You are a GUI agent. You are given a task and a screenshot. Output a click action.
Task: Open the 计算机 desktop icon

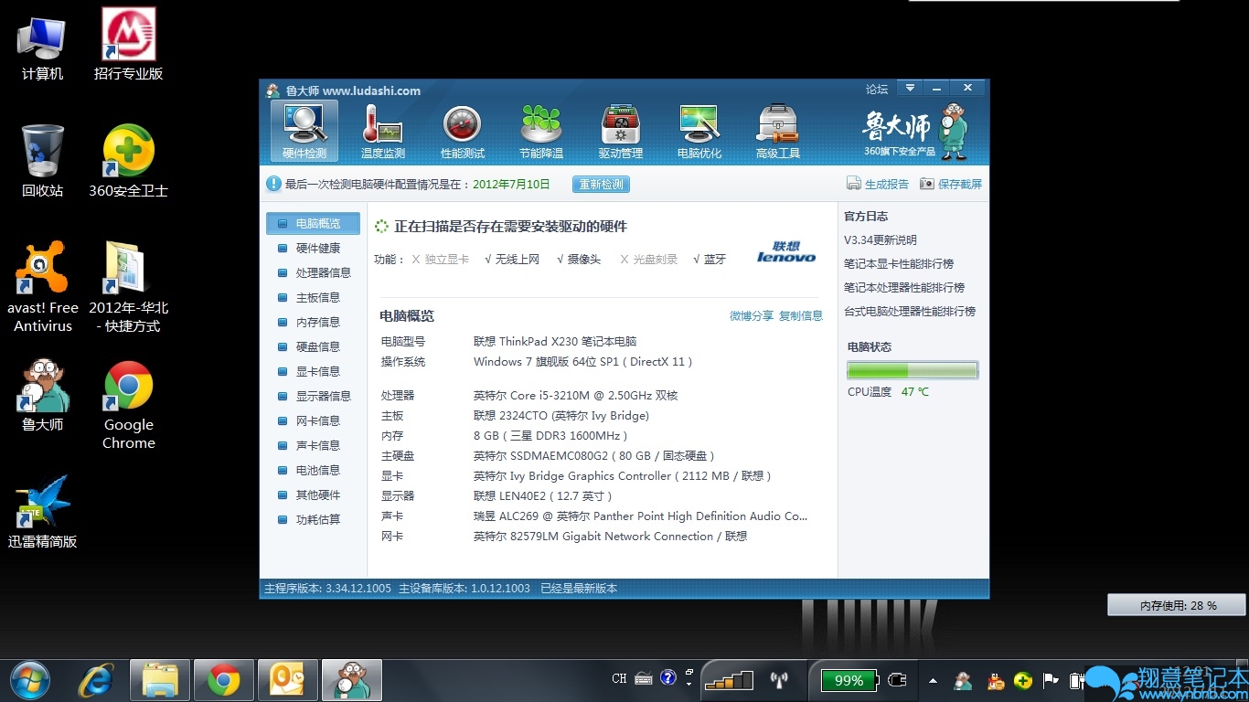(42, 48)
